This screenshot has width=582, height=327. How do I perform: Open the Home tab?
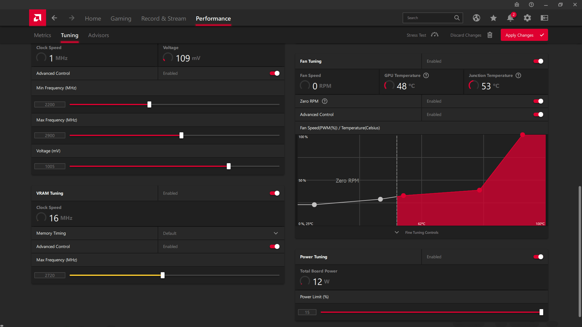[93, 18]
